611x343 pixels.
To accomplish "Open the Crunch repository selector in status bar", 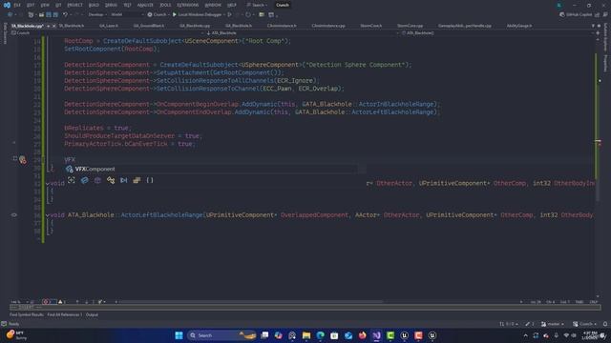I will pyautogui.click(x=584, y=324).
